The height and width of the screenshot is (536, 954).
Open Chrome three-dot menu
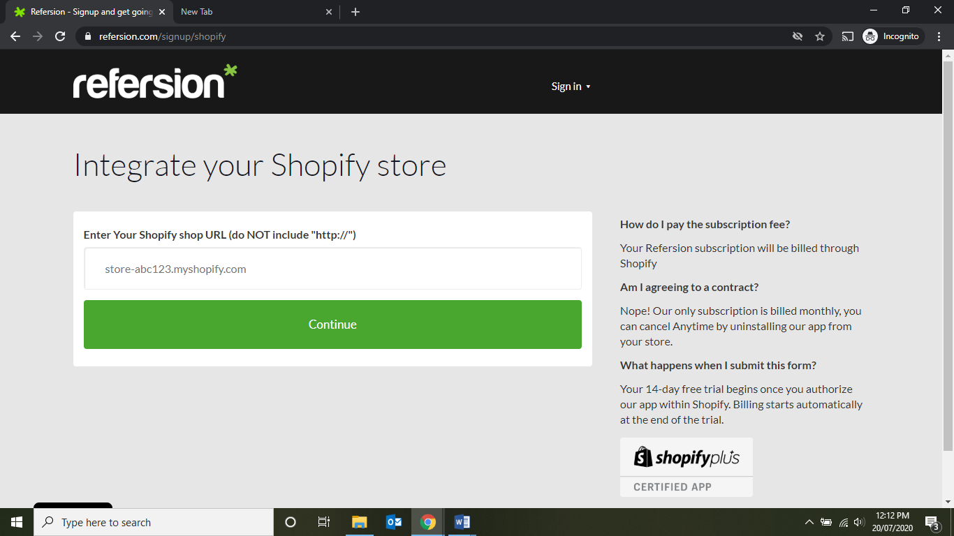(939, 36)
